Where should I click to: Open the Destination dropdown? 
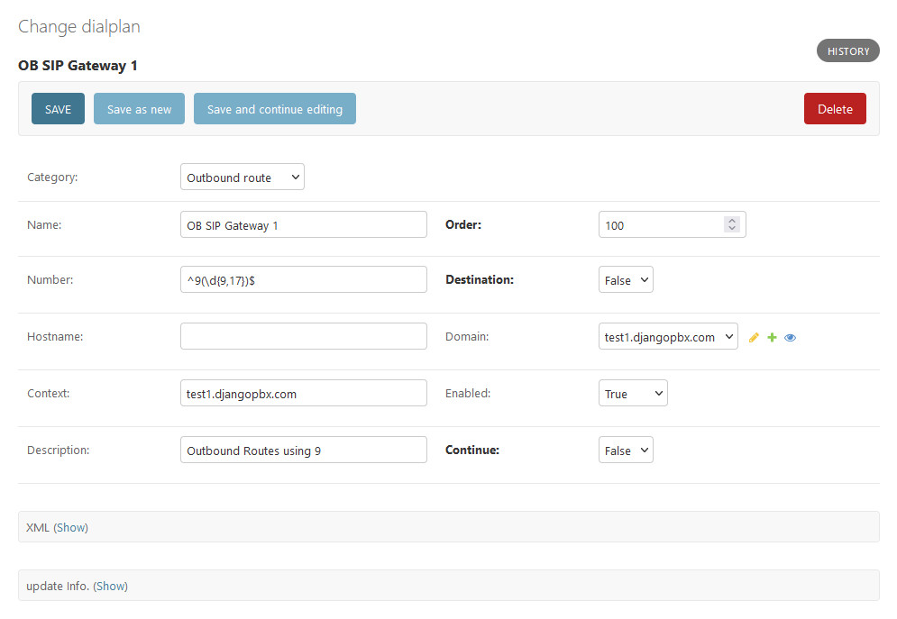tap(626, 280)
